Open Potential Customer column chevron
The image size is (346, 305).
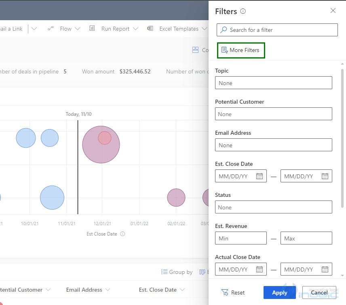[48, 290]
